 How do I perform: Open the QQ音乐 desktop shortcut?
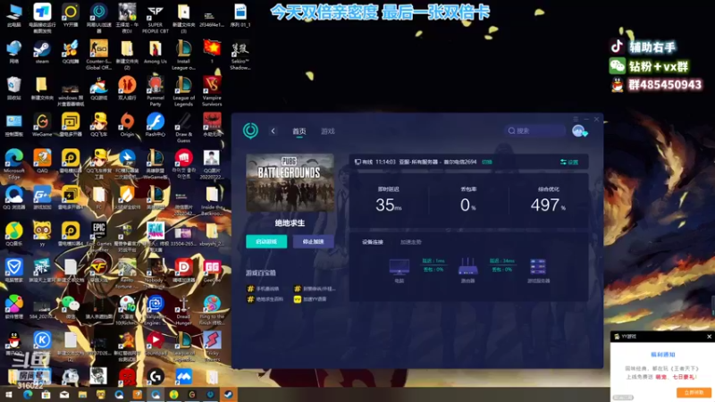tap(13, 234)
